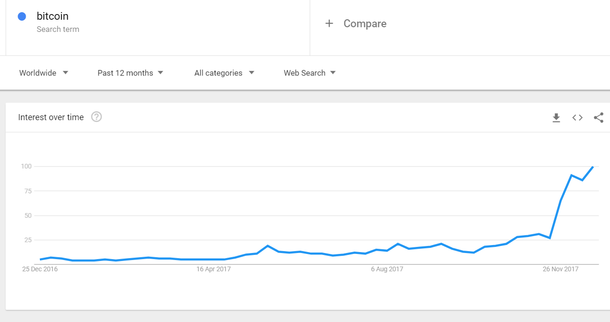610x322 pixels.
Task: Edit the bitcoin search term
Action: click(x=53, y=16)
